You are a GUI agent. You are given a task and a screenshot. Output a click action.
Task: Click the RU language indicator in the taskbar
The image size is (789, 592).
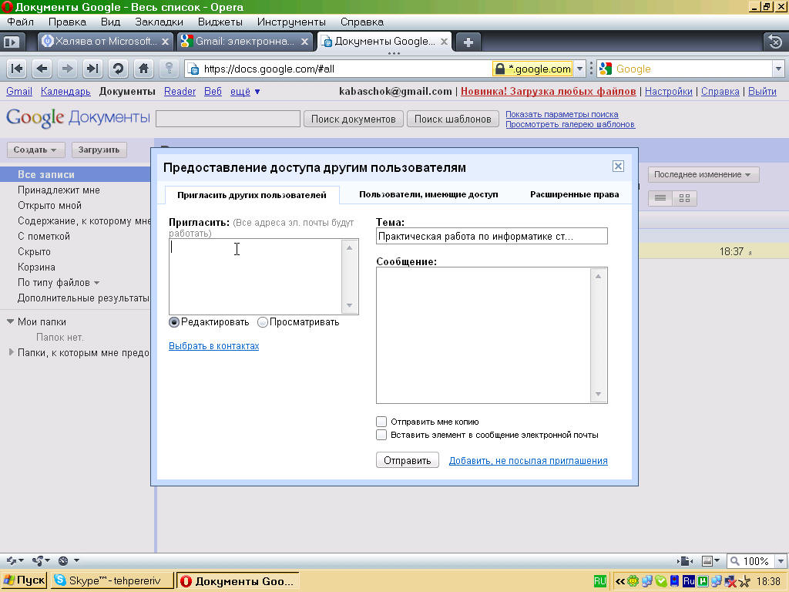599,581
